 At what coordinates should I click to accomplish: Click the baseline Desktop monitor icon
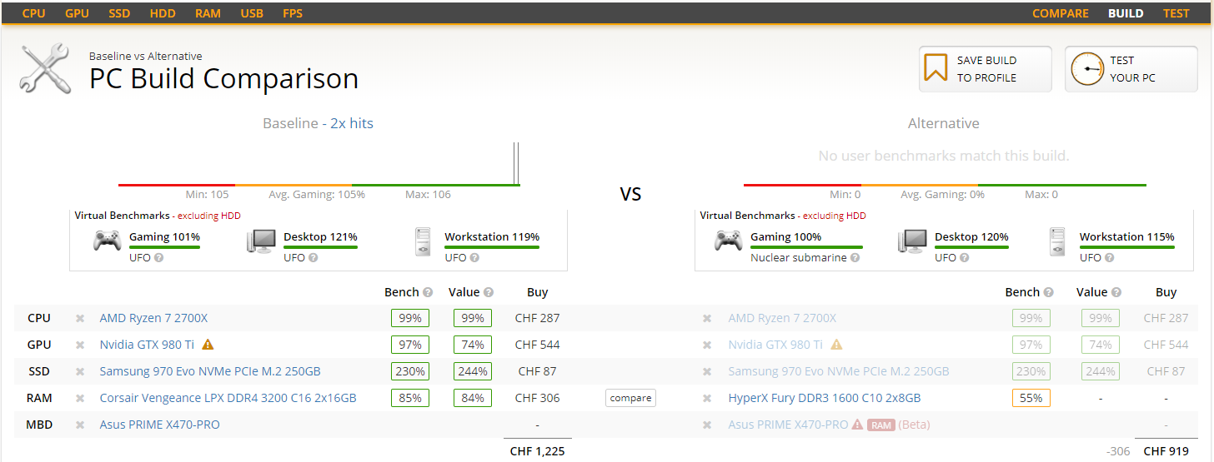[261, 241]
